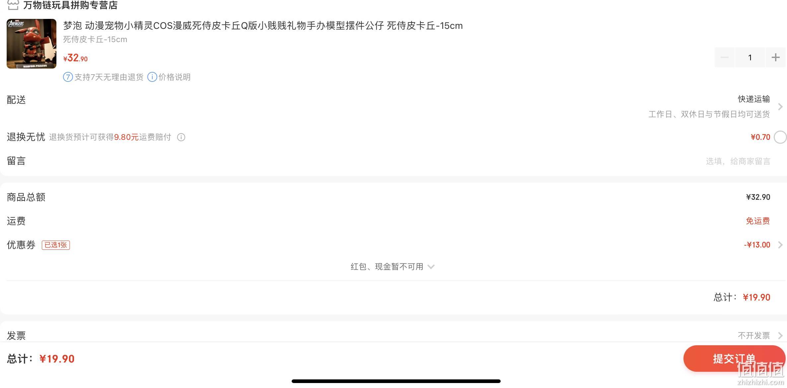Decrease quantity with the minus button
787x388 pixels.
pos(725,57)
